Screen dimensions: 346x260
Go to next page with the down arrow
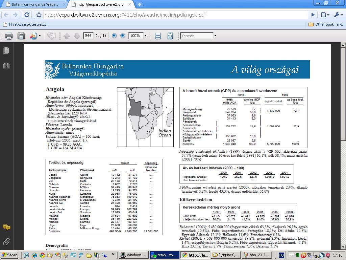(77, 36)
